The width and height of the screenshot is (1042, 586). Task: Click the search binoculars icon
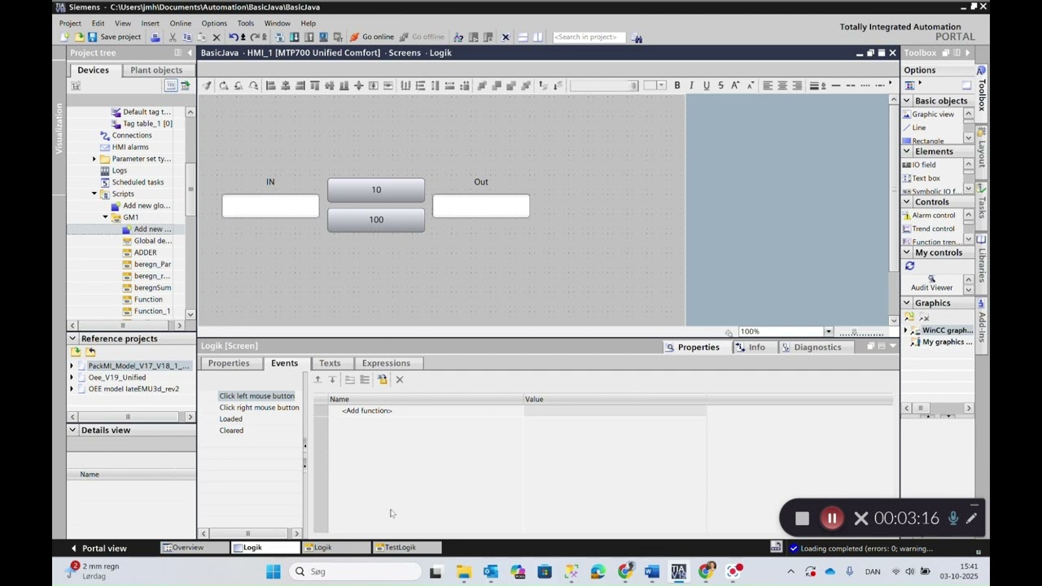[x=637, y=37]
